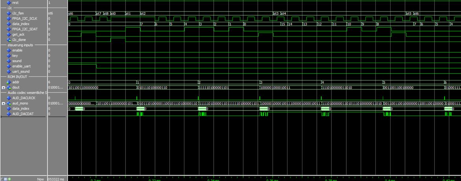Click the key signal diamond icon

[9, 56]
